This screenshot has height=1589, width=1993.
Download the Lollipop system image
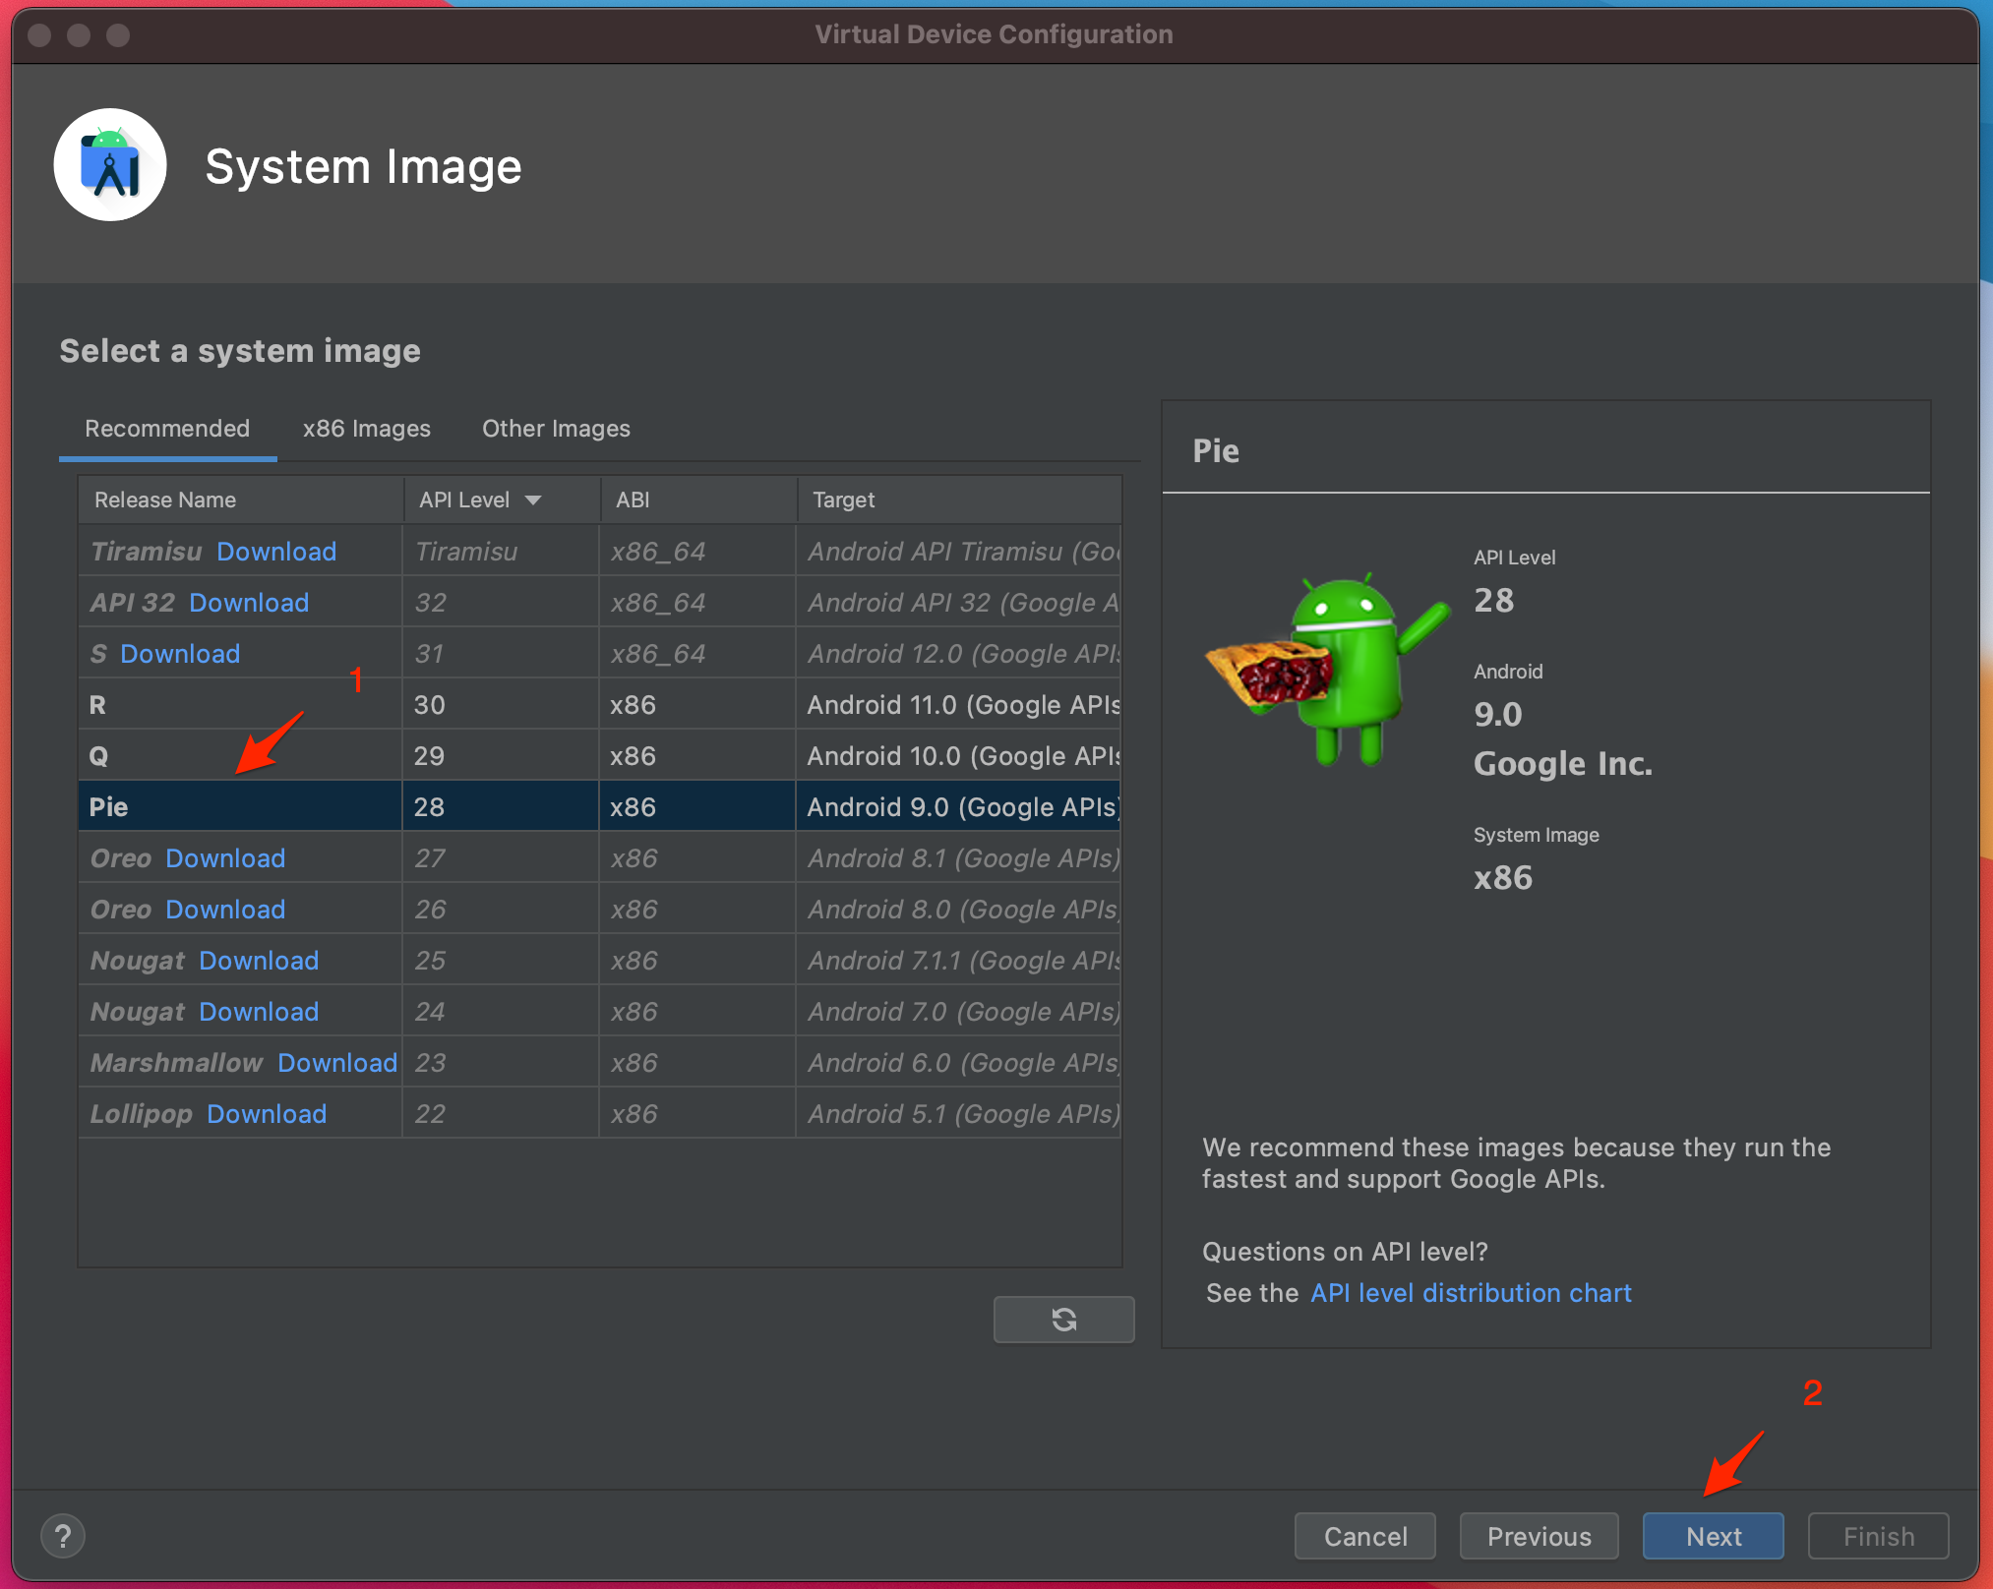point(267,1114)
